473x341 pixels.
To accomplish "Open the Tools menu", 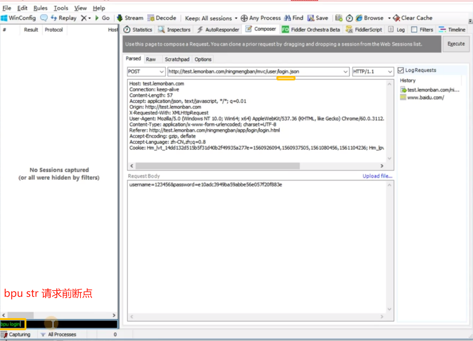I will coord(61,8).
